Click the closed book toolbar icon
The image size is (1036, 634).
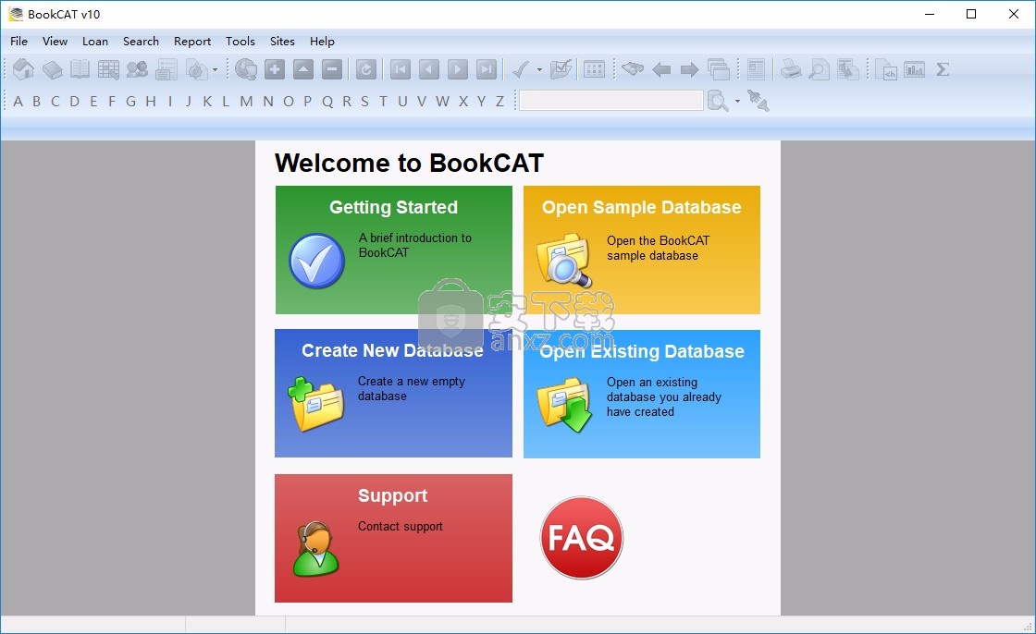[52, 69]
